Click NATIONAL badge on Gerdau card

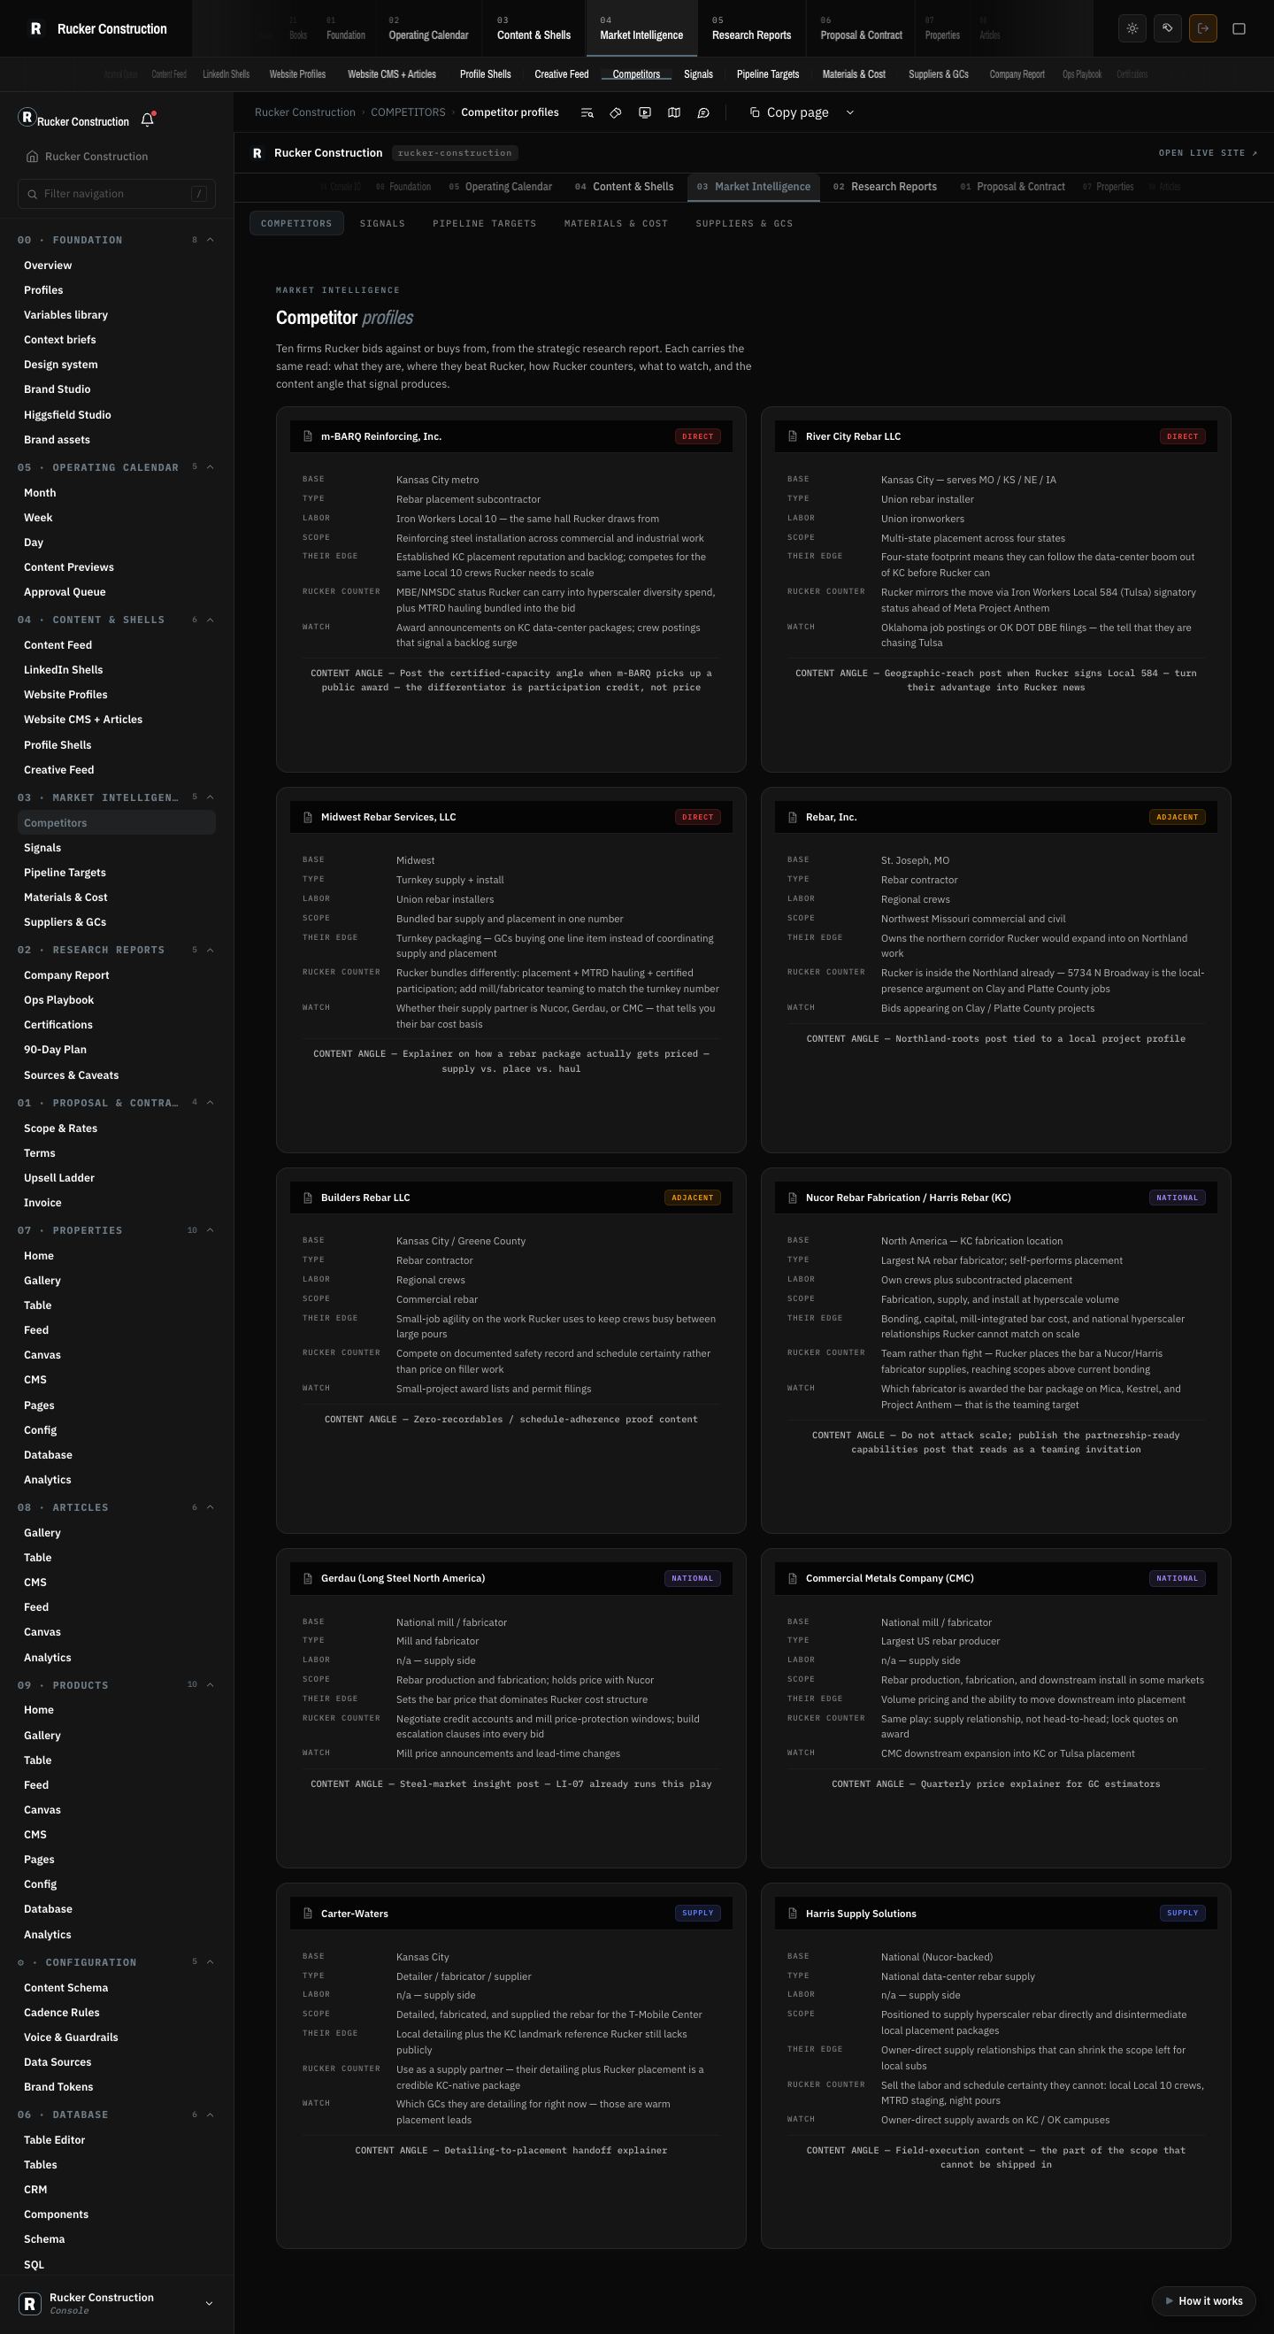[x=693, y=1578]
